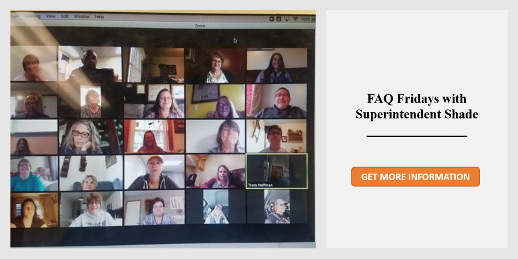Open the Edit menu in menu bar
The width and height of the screenshot is (518, 259).
click(65, 17)
